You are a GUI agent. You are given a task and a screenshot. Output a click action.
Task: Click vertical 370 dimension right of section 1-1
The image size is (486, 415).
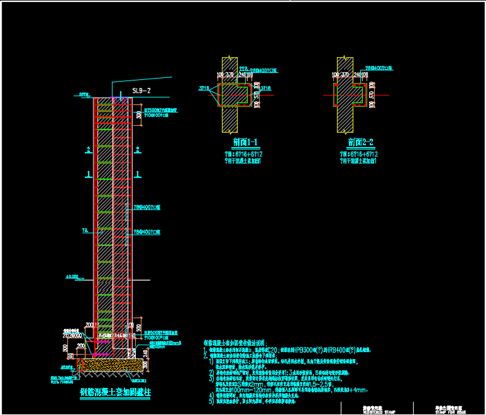click(257, 95)
